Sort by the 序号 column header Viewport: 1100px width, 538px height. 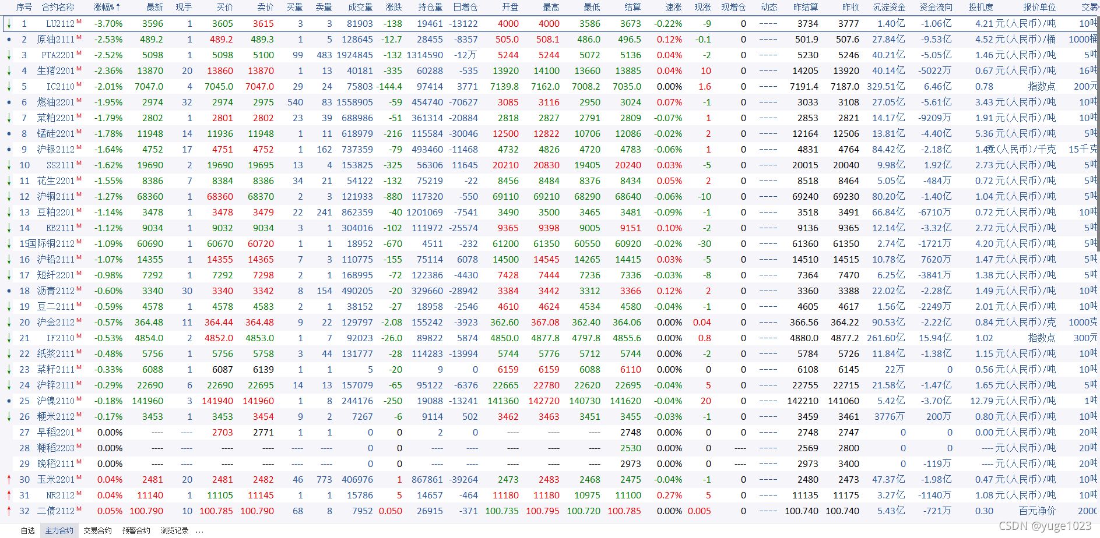pyautogui.click(x=24, y=7)
